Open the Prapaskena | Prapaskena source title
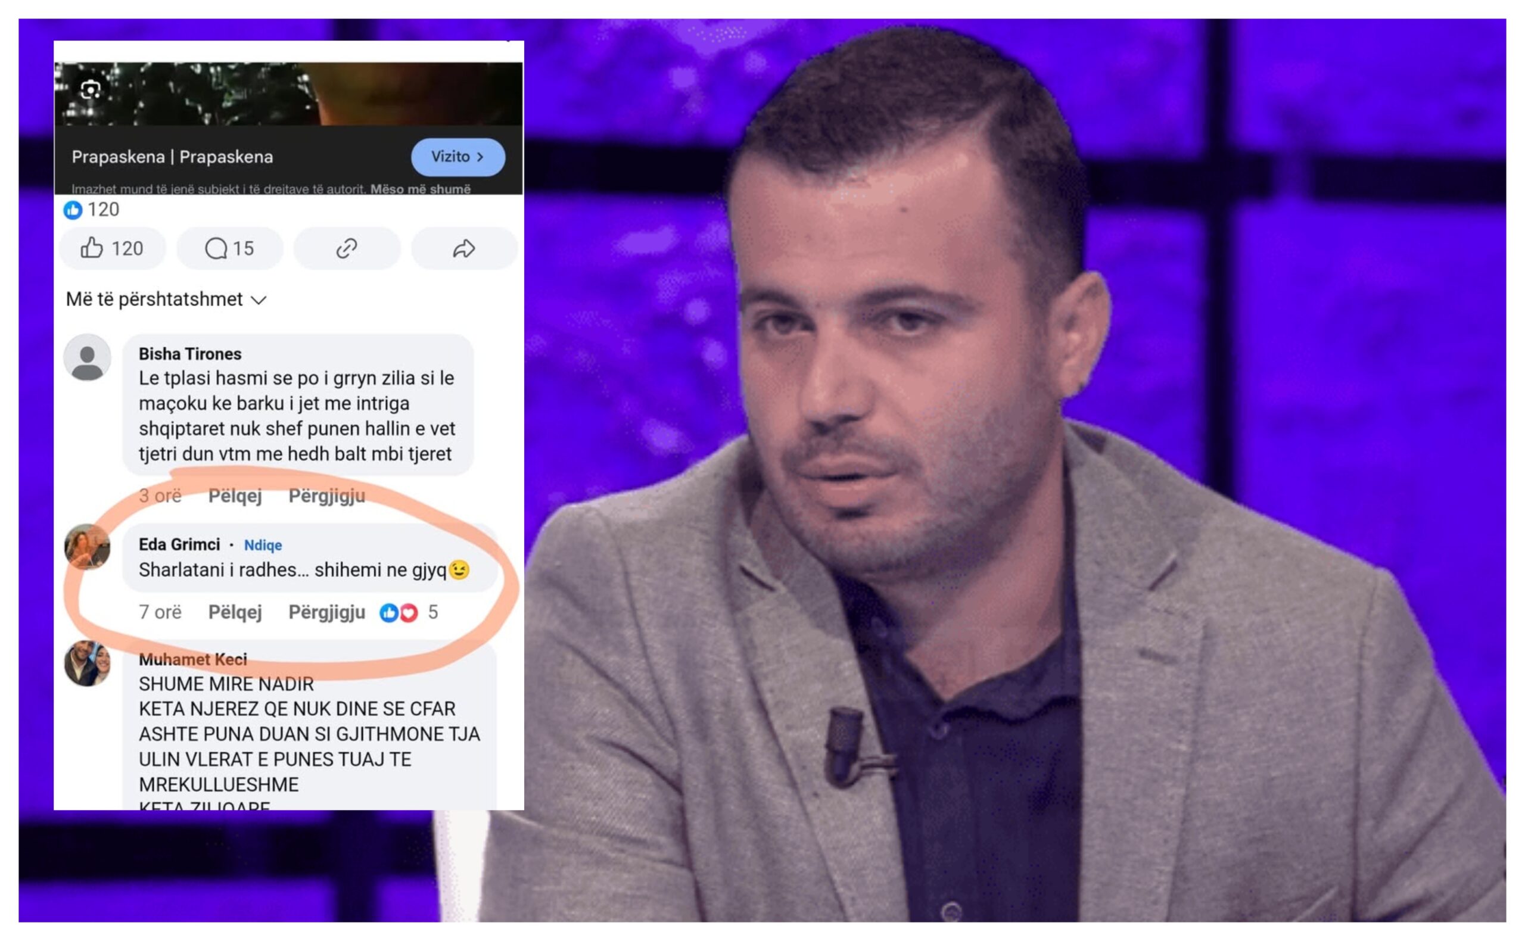1525x941 pixels. coord(172,157)
